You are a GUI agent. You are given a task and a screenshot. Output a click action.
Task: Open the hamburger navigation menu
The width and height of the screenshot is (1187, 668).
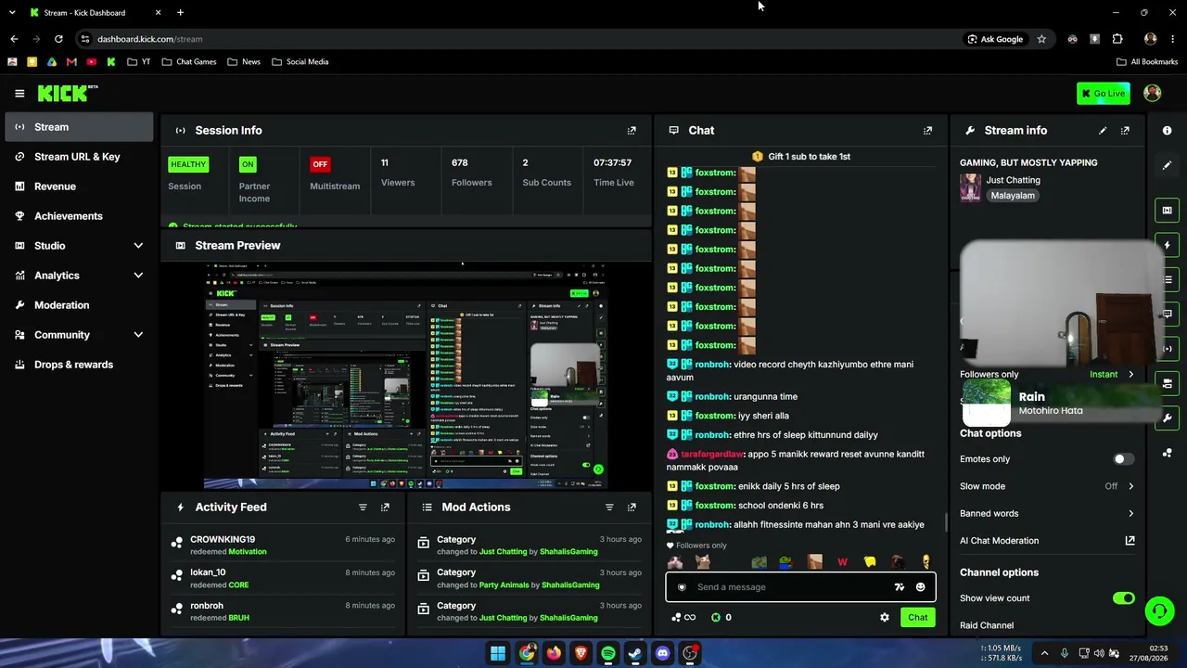(19, 93)
